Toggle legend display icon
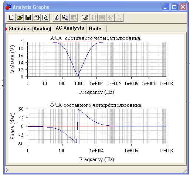Screen dimensions: 190x180 coord(102,17)
